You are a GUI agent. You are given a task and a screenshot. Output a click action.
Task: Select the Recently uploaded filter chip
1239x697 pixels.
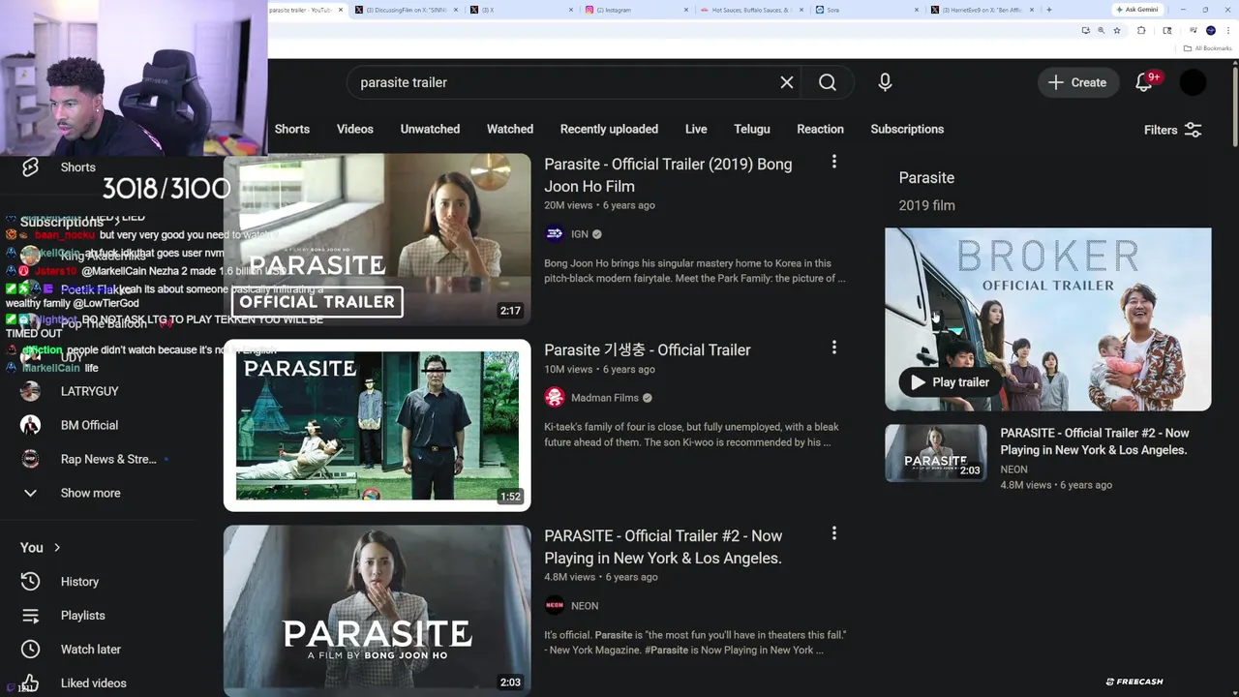tap(609, 129)
